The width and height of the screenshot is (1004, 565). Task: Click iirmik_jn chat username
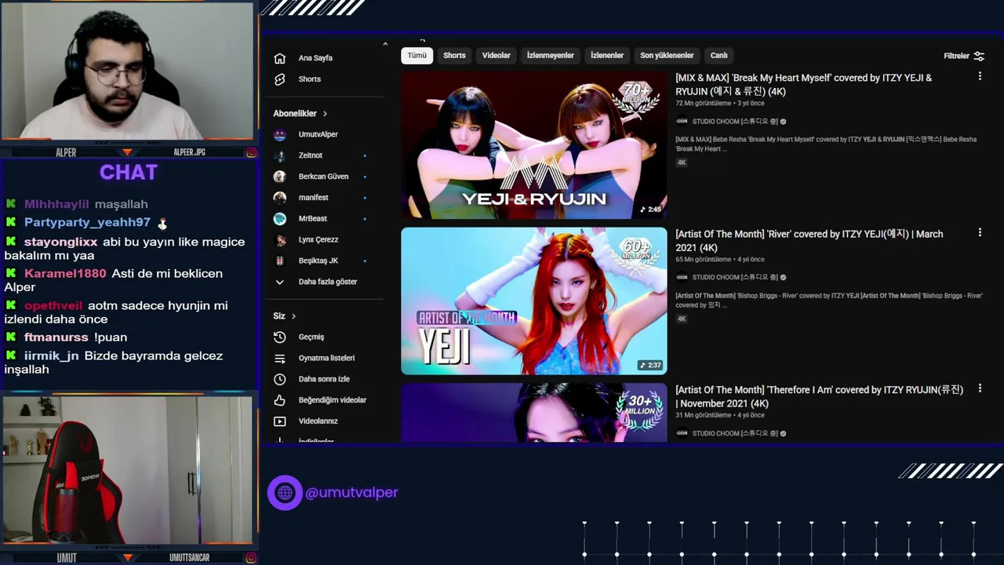click(x=52, y=356)
